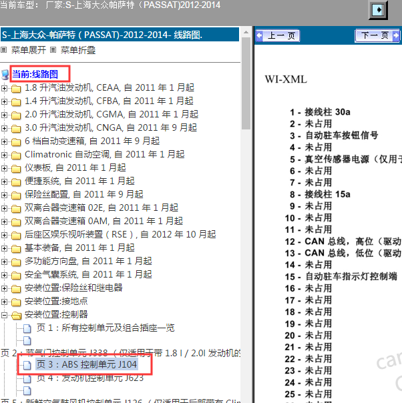
Task: Click pin text 3 - 自动驻车按钮信号
Action: (334, 135)
